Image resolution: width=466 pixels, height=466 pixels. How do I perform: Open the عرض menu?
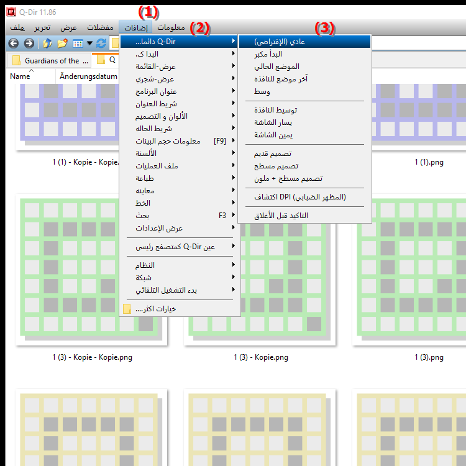point(68,27)
